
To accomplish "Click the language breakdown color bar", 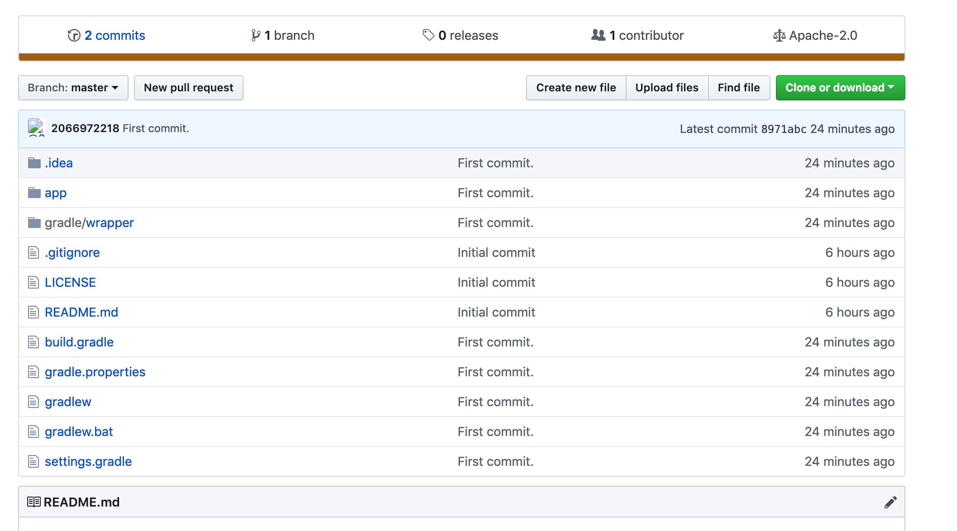I will (462, 57).
